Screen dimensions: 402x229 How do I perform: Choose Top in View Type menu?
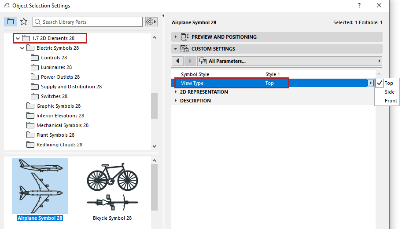pos(389,83)
